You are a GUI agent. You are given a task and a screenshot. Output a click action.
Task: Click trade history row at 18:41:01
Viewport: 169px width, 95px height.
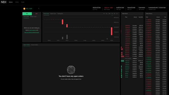(156, 31)
